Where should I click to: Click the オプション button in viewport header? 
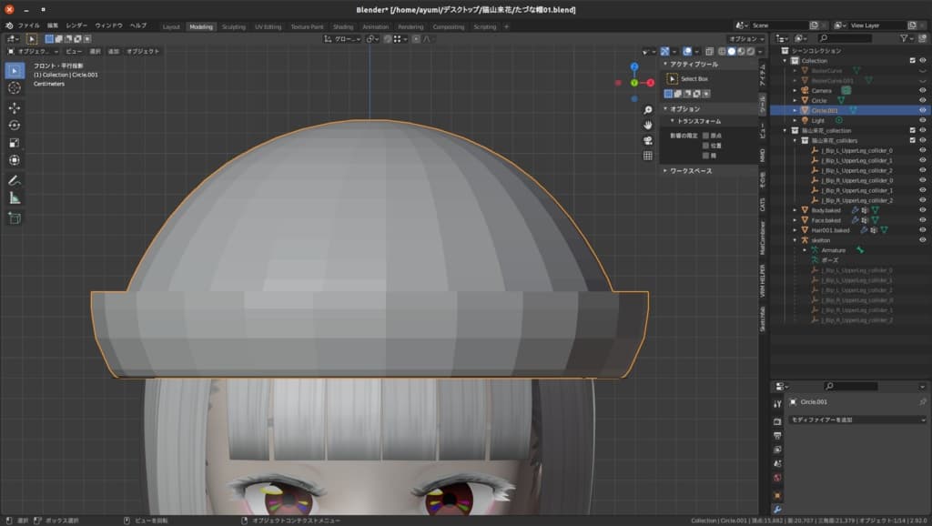point(745,39)
